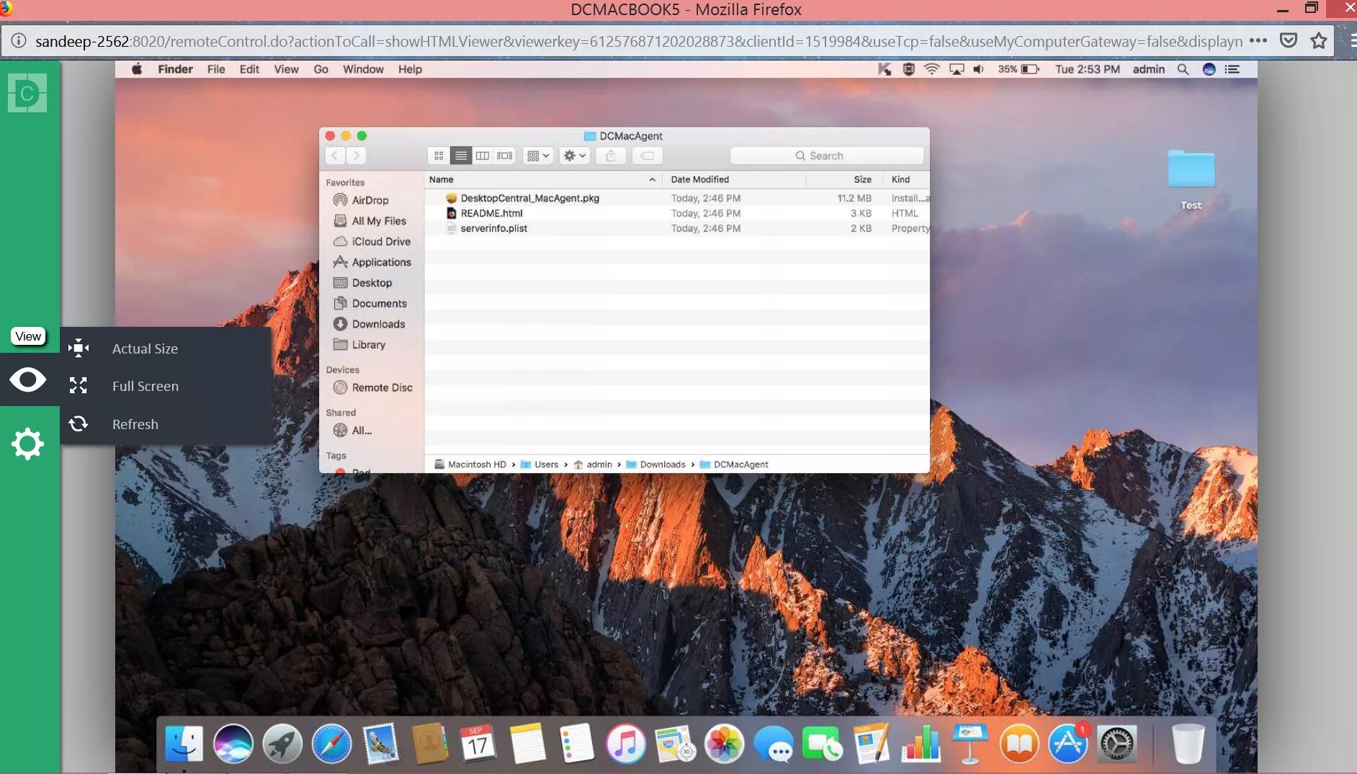Image resolution: width=1357 pixels, height=774 pixels.
Task: Click the Siri icon in menu bar
Action: pos(1209,69)
